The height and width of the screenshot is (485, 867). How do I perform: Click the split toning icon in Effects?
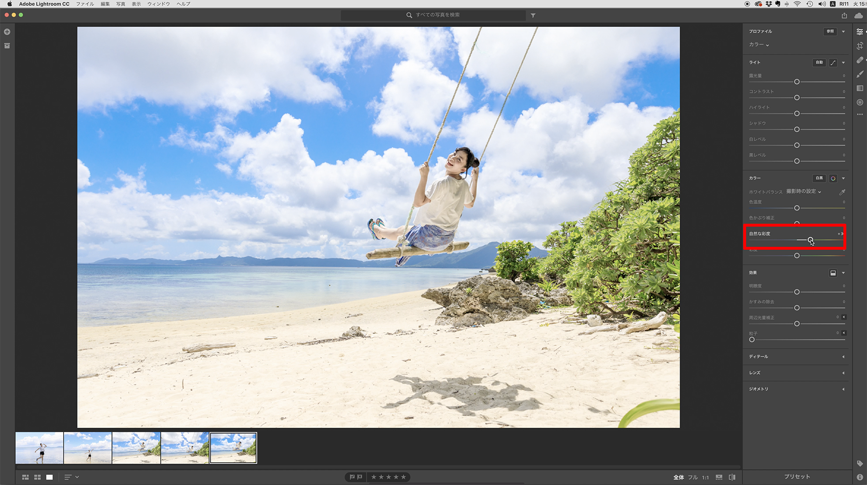click(833, 273)
